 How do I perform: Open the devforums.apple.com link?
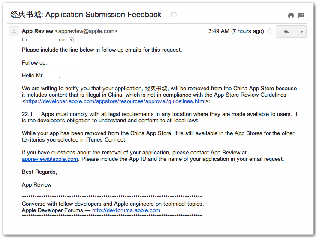coord(126,210)
